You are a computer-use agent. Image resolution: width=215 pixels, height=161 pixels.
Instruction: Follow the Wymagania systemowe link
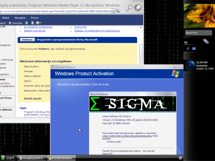[x=38, y=27]
